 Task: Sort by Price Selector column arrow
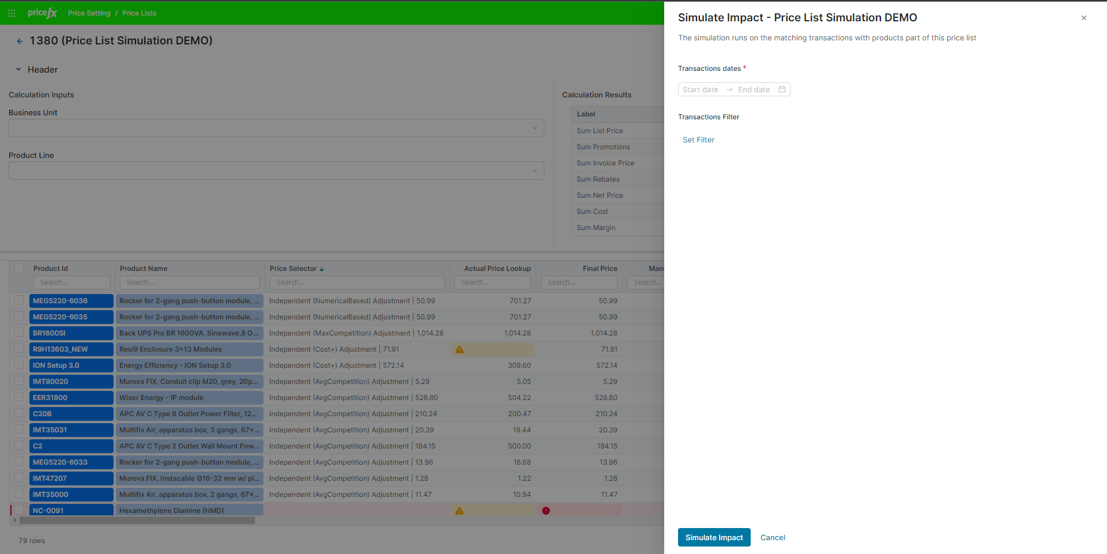(x=322, y=269)
